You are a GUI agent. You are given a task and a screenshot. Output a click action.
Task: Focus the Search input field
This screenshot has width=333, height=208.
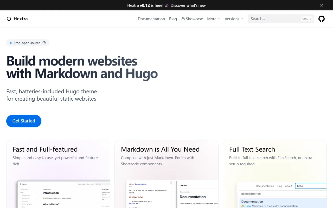281,19
